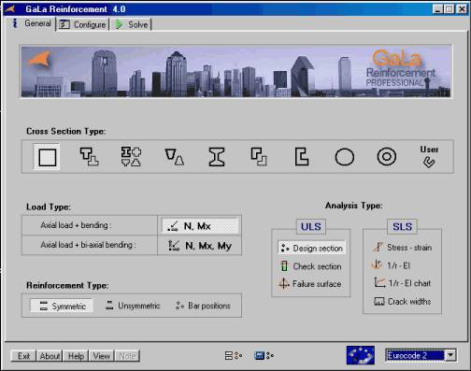Select Stress - strain SLS analysis
Viewport: 471px width, 371px height.
(x=403, y=248)
